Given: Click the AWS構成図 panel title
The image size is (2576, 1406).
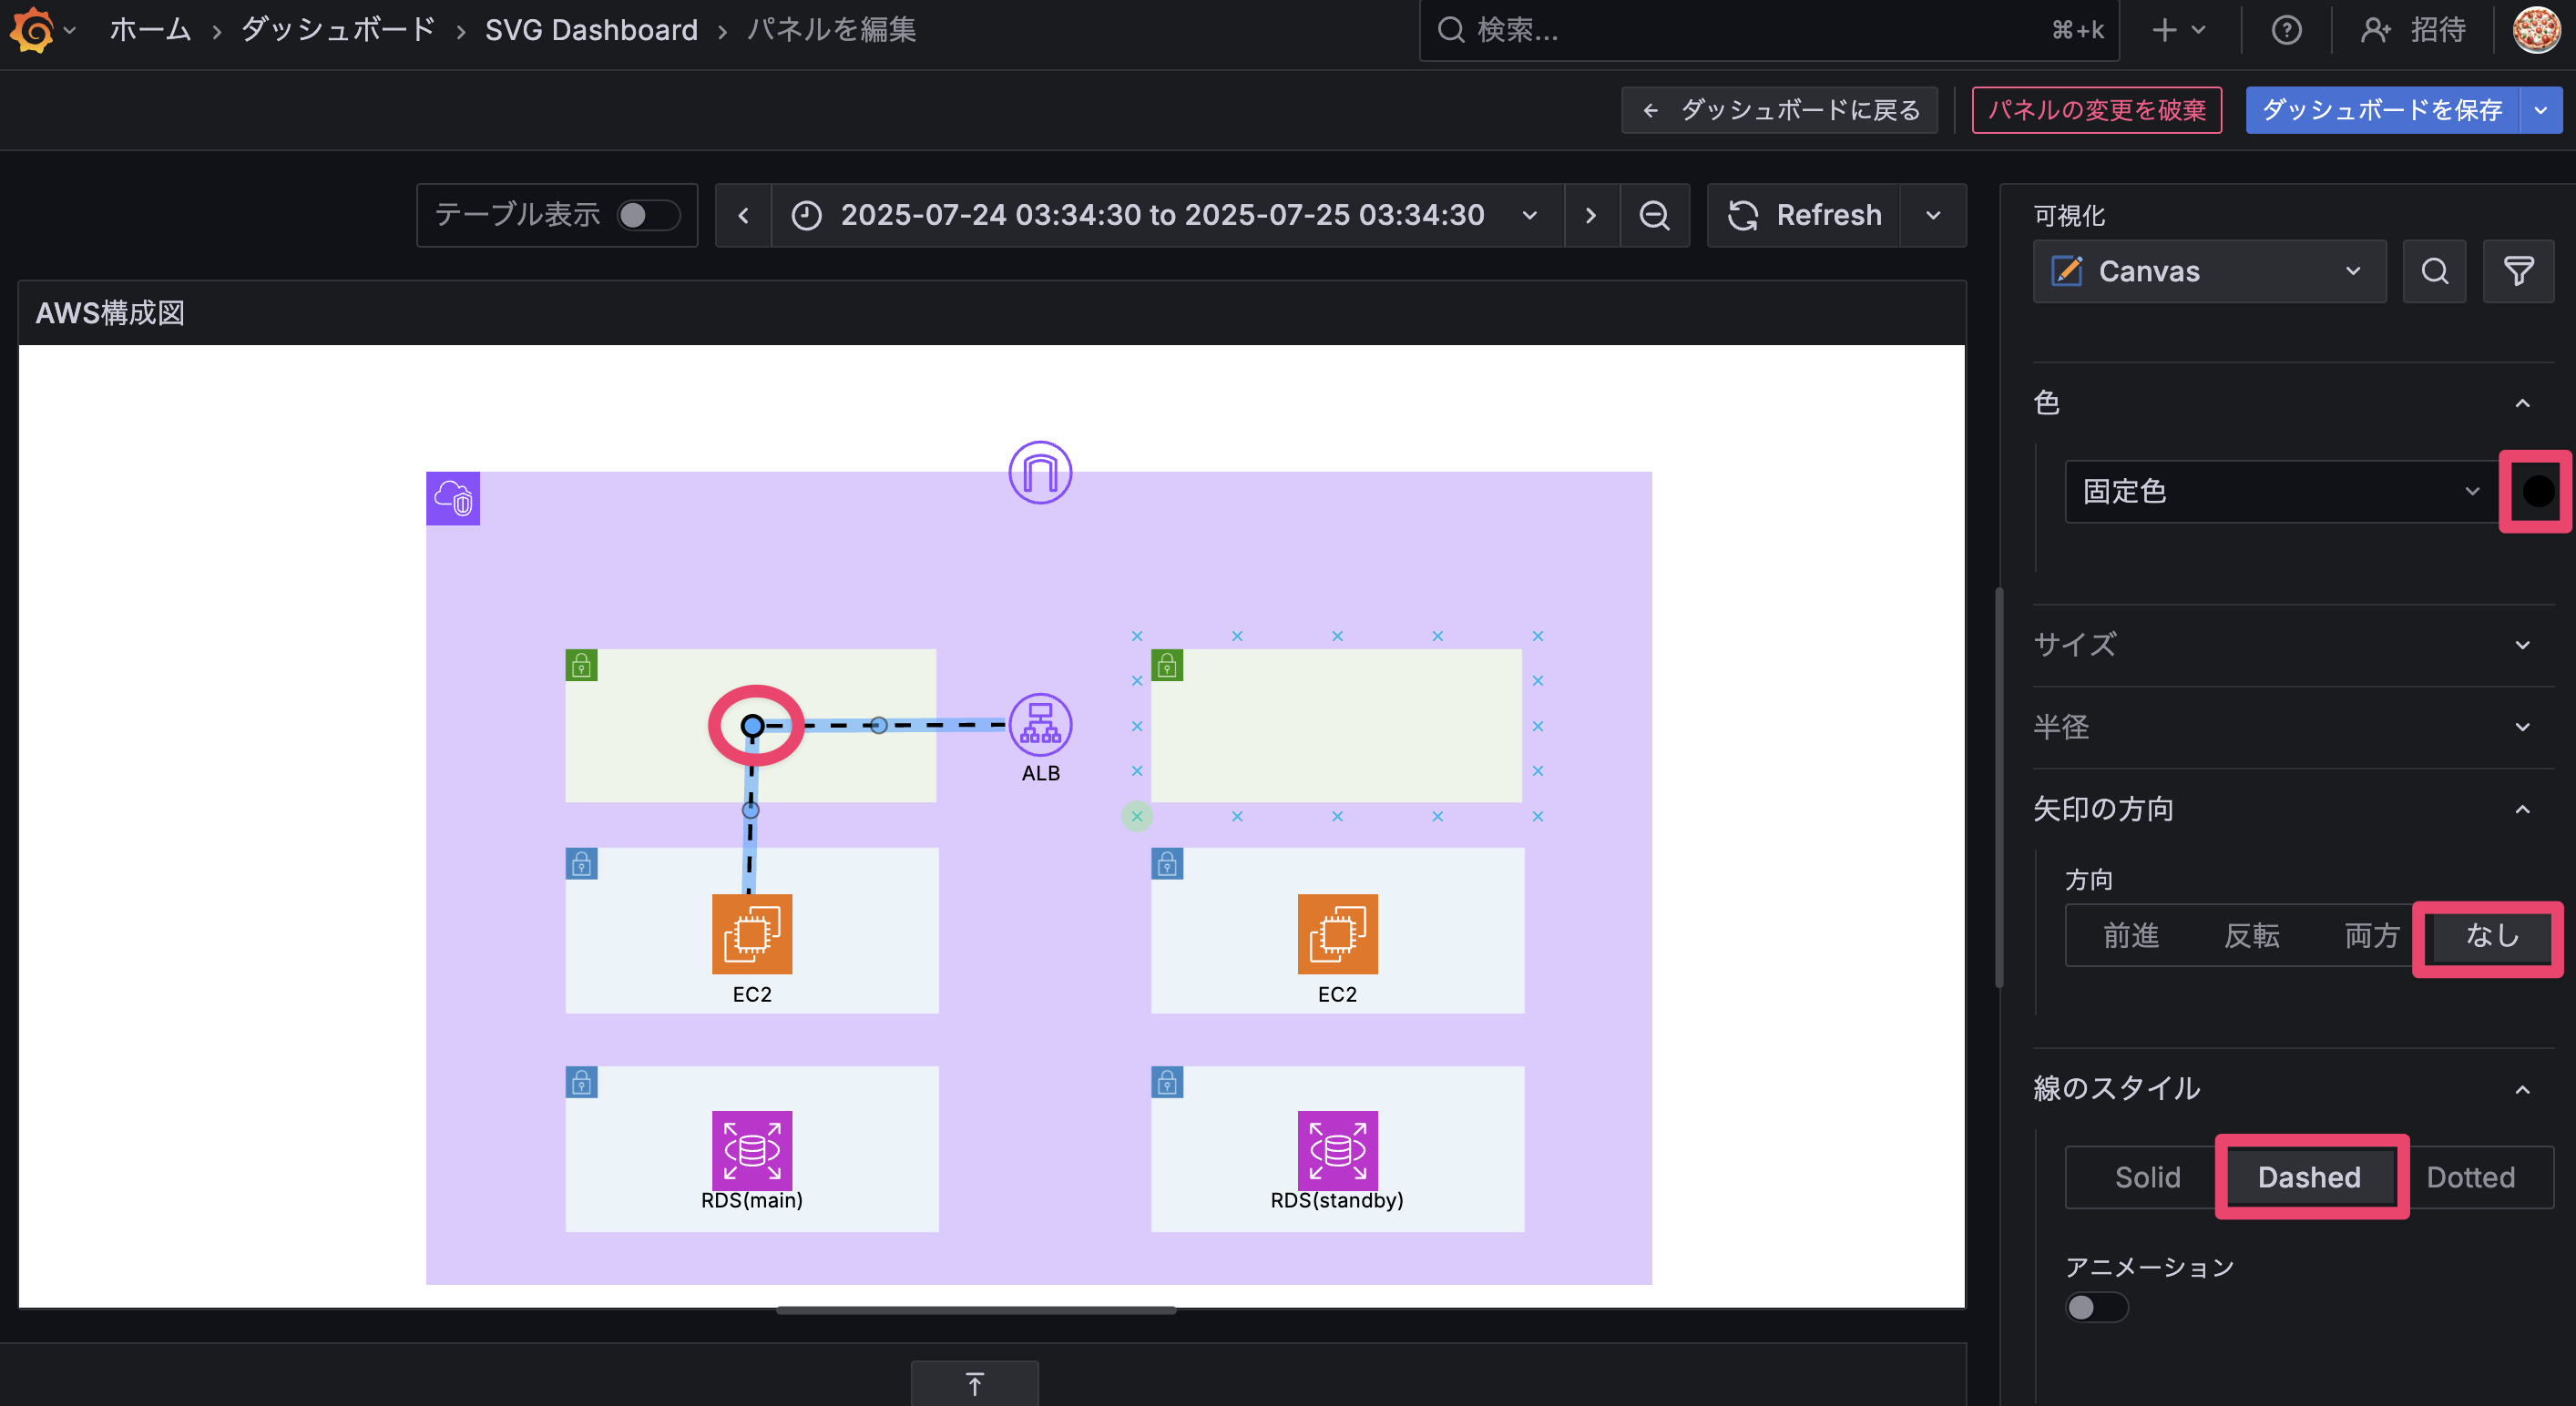Looking at the screenshot, I should pyautogui.click(x=110, y=314).
